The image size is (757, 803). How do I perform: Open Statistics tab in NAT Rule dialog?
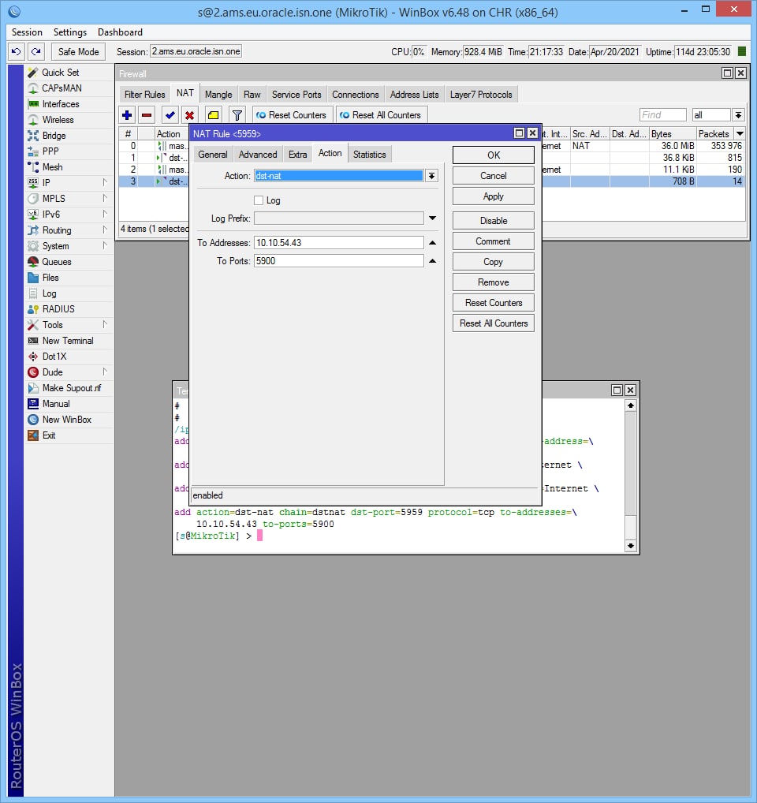tap(370, 155)
